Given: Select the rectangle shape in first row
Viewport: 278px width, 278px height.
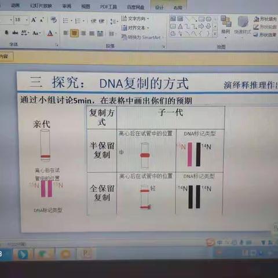Looking at the screenshot, I should click(202, 19).
